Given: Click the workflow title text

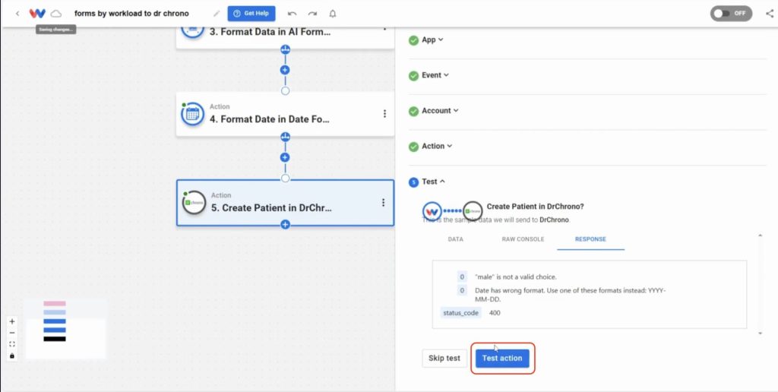Looking at the screenshot, I should (131, 14).
